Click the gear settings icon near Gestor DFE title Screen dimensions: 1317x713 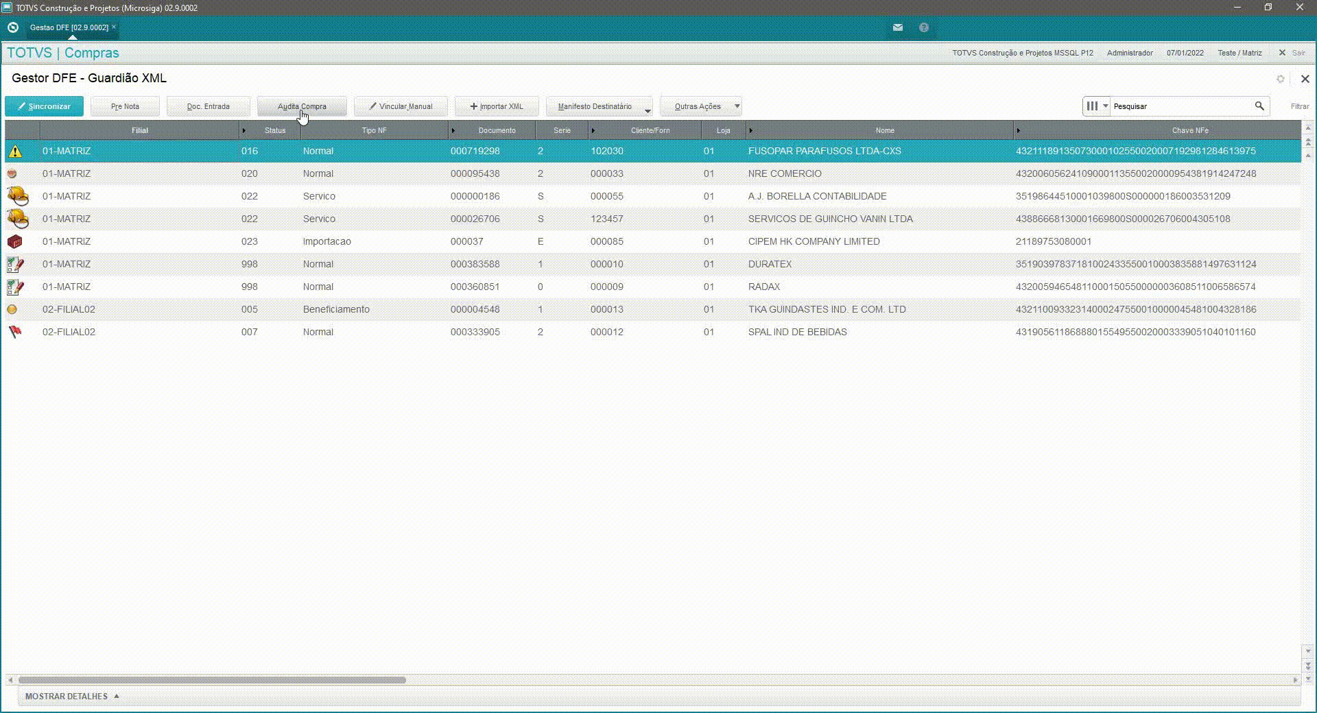point(1280,79)
